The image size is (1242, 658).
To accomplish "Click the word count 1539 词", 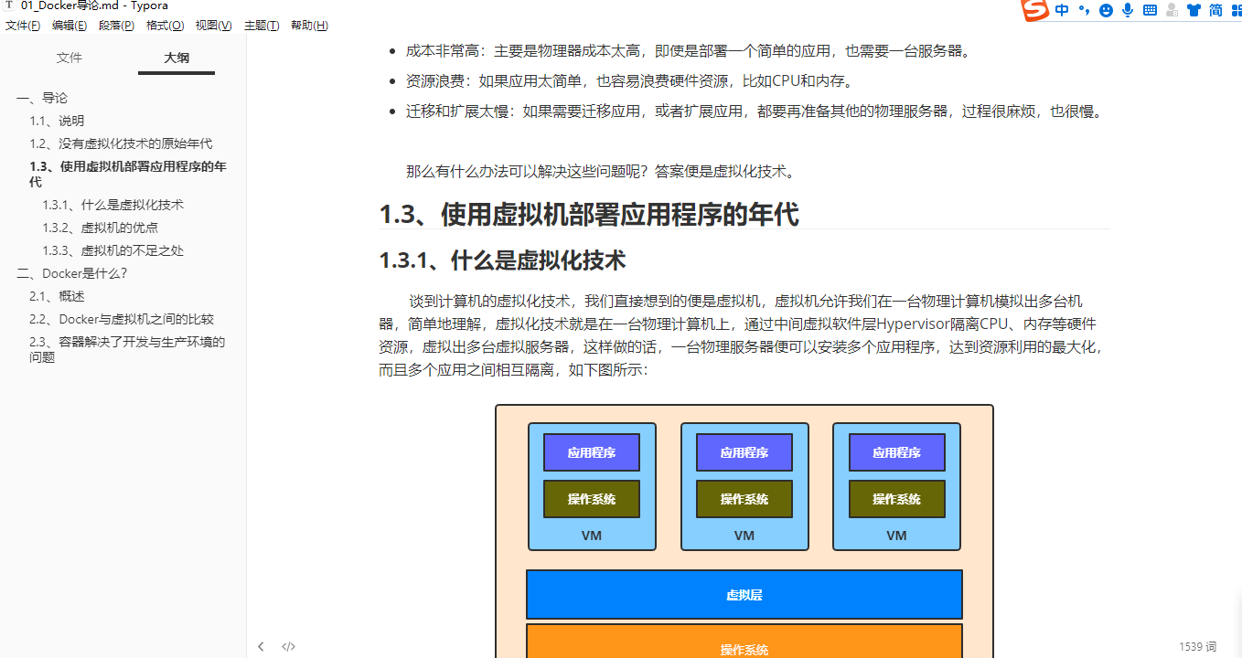I will (x=1197, y=646).
